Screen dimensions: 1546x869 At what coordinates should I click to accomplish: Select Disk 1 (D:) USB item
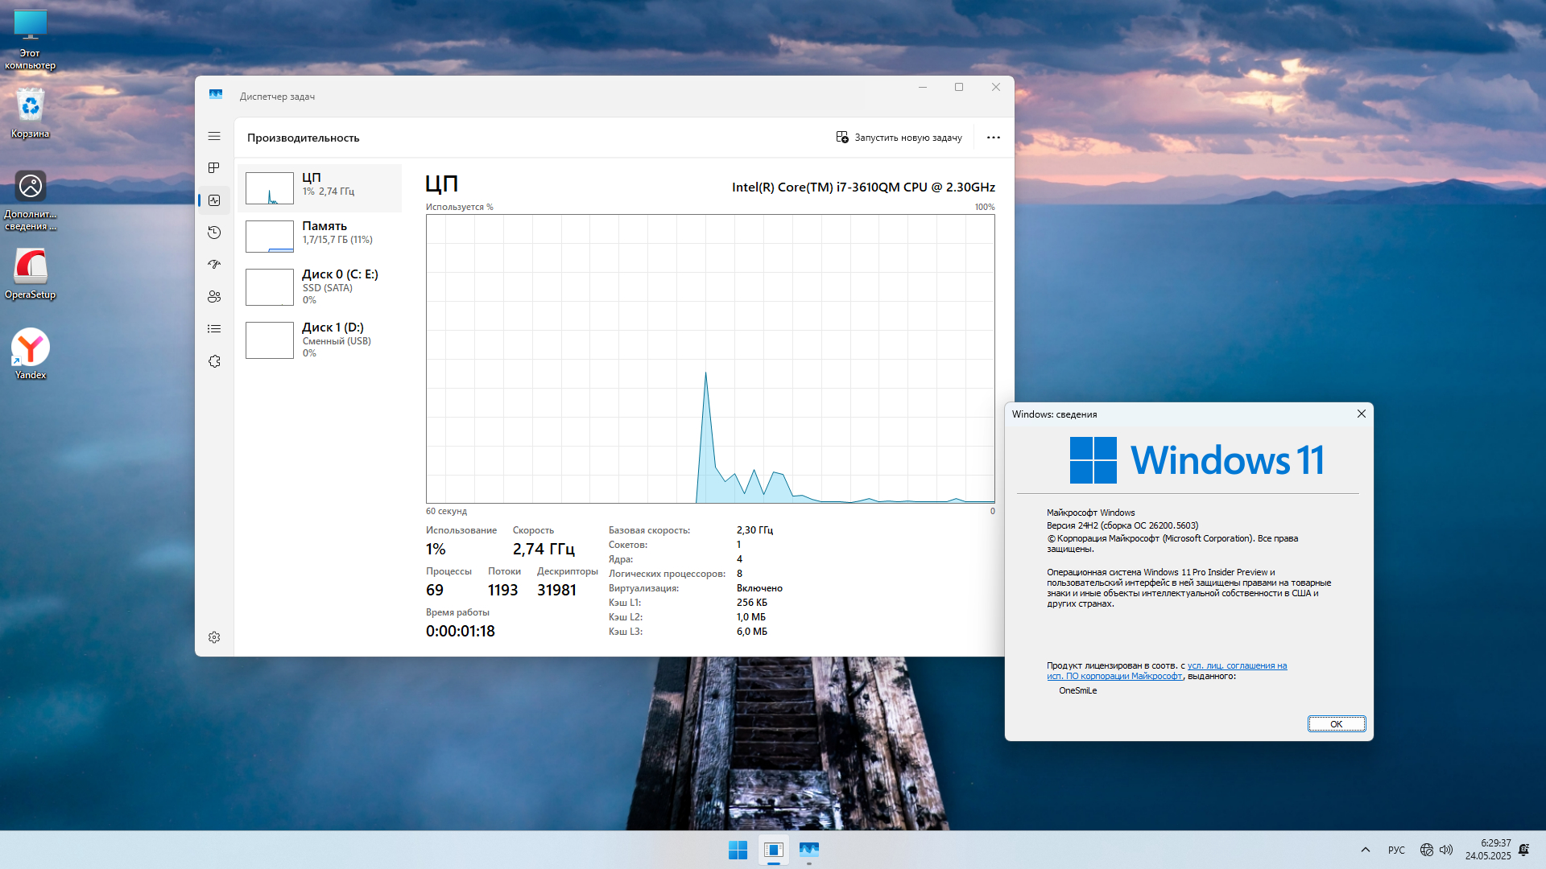coord(320,340)
